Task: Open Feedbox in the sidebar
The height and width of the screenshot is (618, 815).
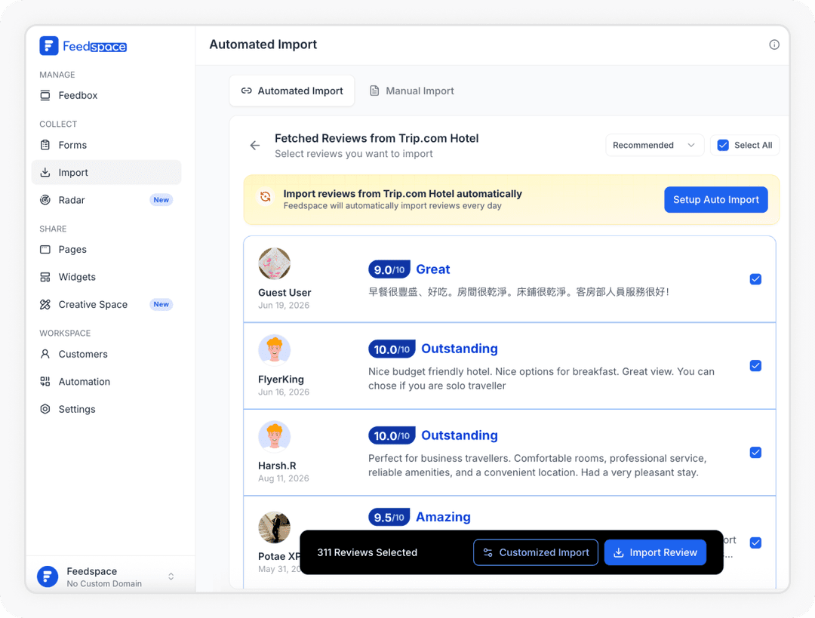Action: click(106, 95)
